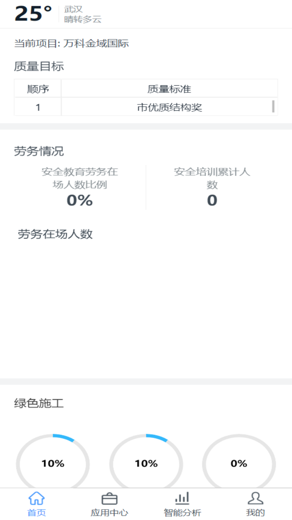This screenshot has width=292, height=520.
Task: Go to the 智能分析 tab label
Action: tap(182, 513)
